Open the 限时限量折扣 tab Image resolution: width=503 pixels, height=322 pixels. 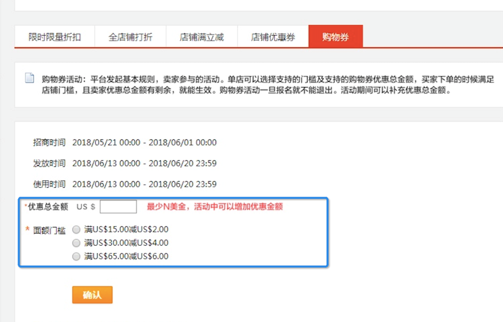coord(55,37)
